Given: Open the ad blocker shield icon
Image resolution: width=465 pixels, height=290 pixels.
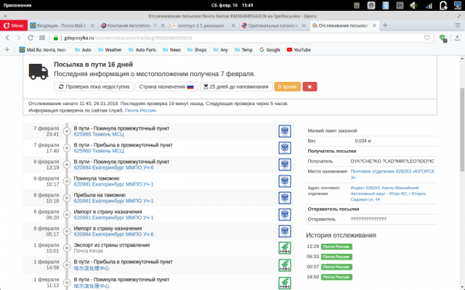Looking at the screenshot, I should pos(443,38).
